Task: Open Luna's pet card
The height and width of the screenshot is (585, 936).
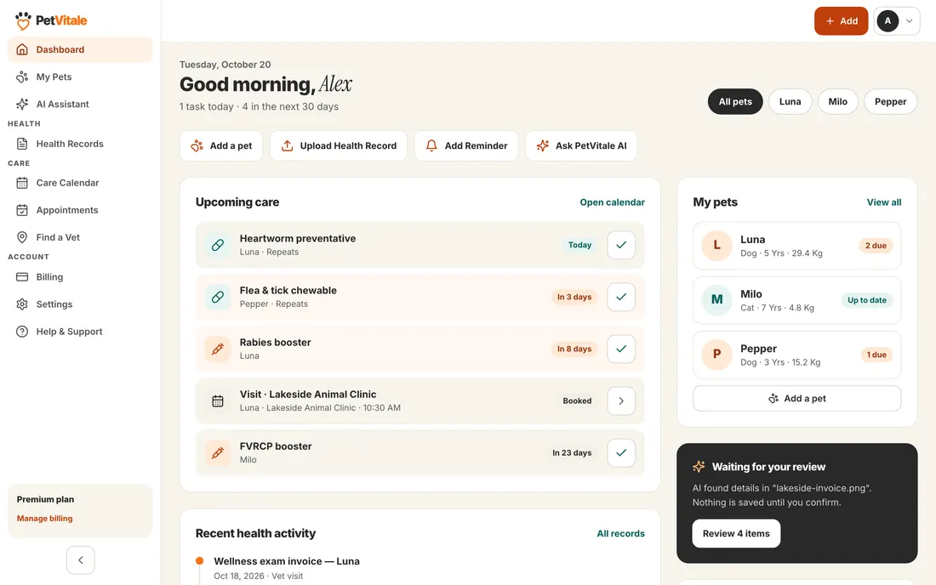Action: click(x=797, y=246)
